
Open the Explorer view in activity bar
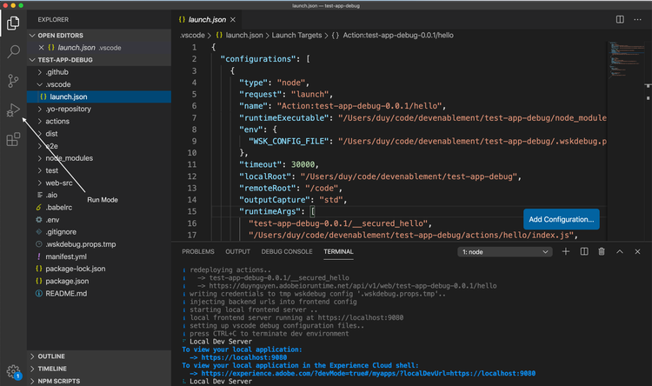13,23
